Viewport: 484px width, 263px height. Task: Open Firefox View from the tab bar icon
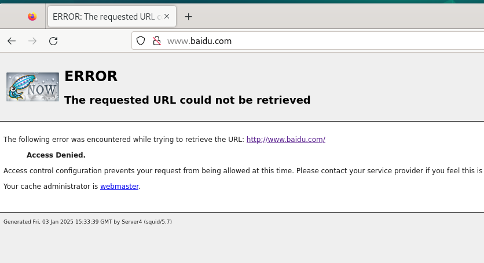click(x=32, y=16)
